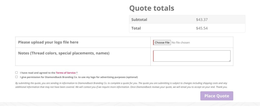Submit with the Place Quote button
This screenshot has width=260, height=109.
(x=217, y=96)
